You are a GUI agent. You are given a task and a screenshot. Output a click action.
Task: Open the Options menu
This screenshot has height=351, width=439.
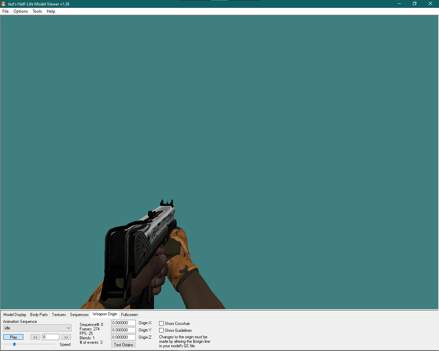(21, 11)
